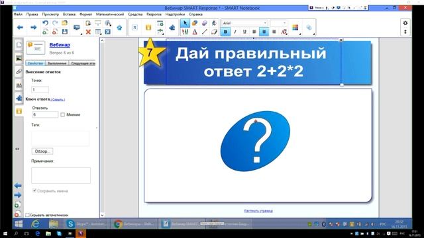Toggle underline formatting
Screen dimensions: 424x238
pos(244,32)
